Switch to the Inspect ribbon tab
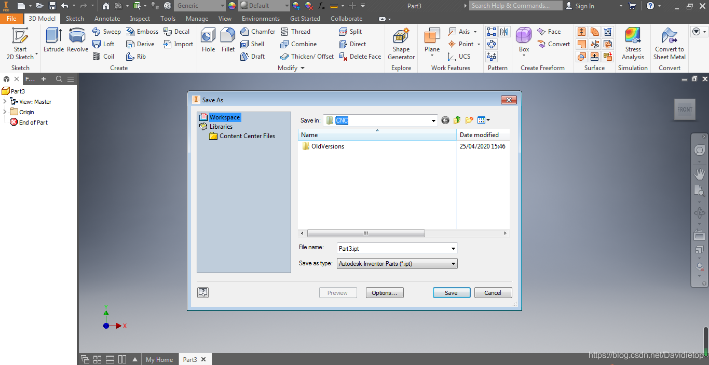709x365 pixels. (140, 18)
